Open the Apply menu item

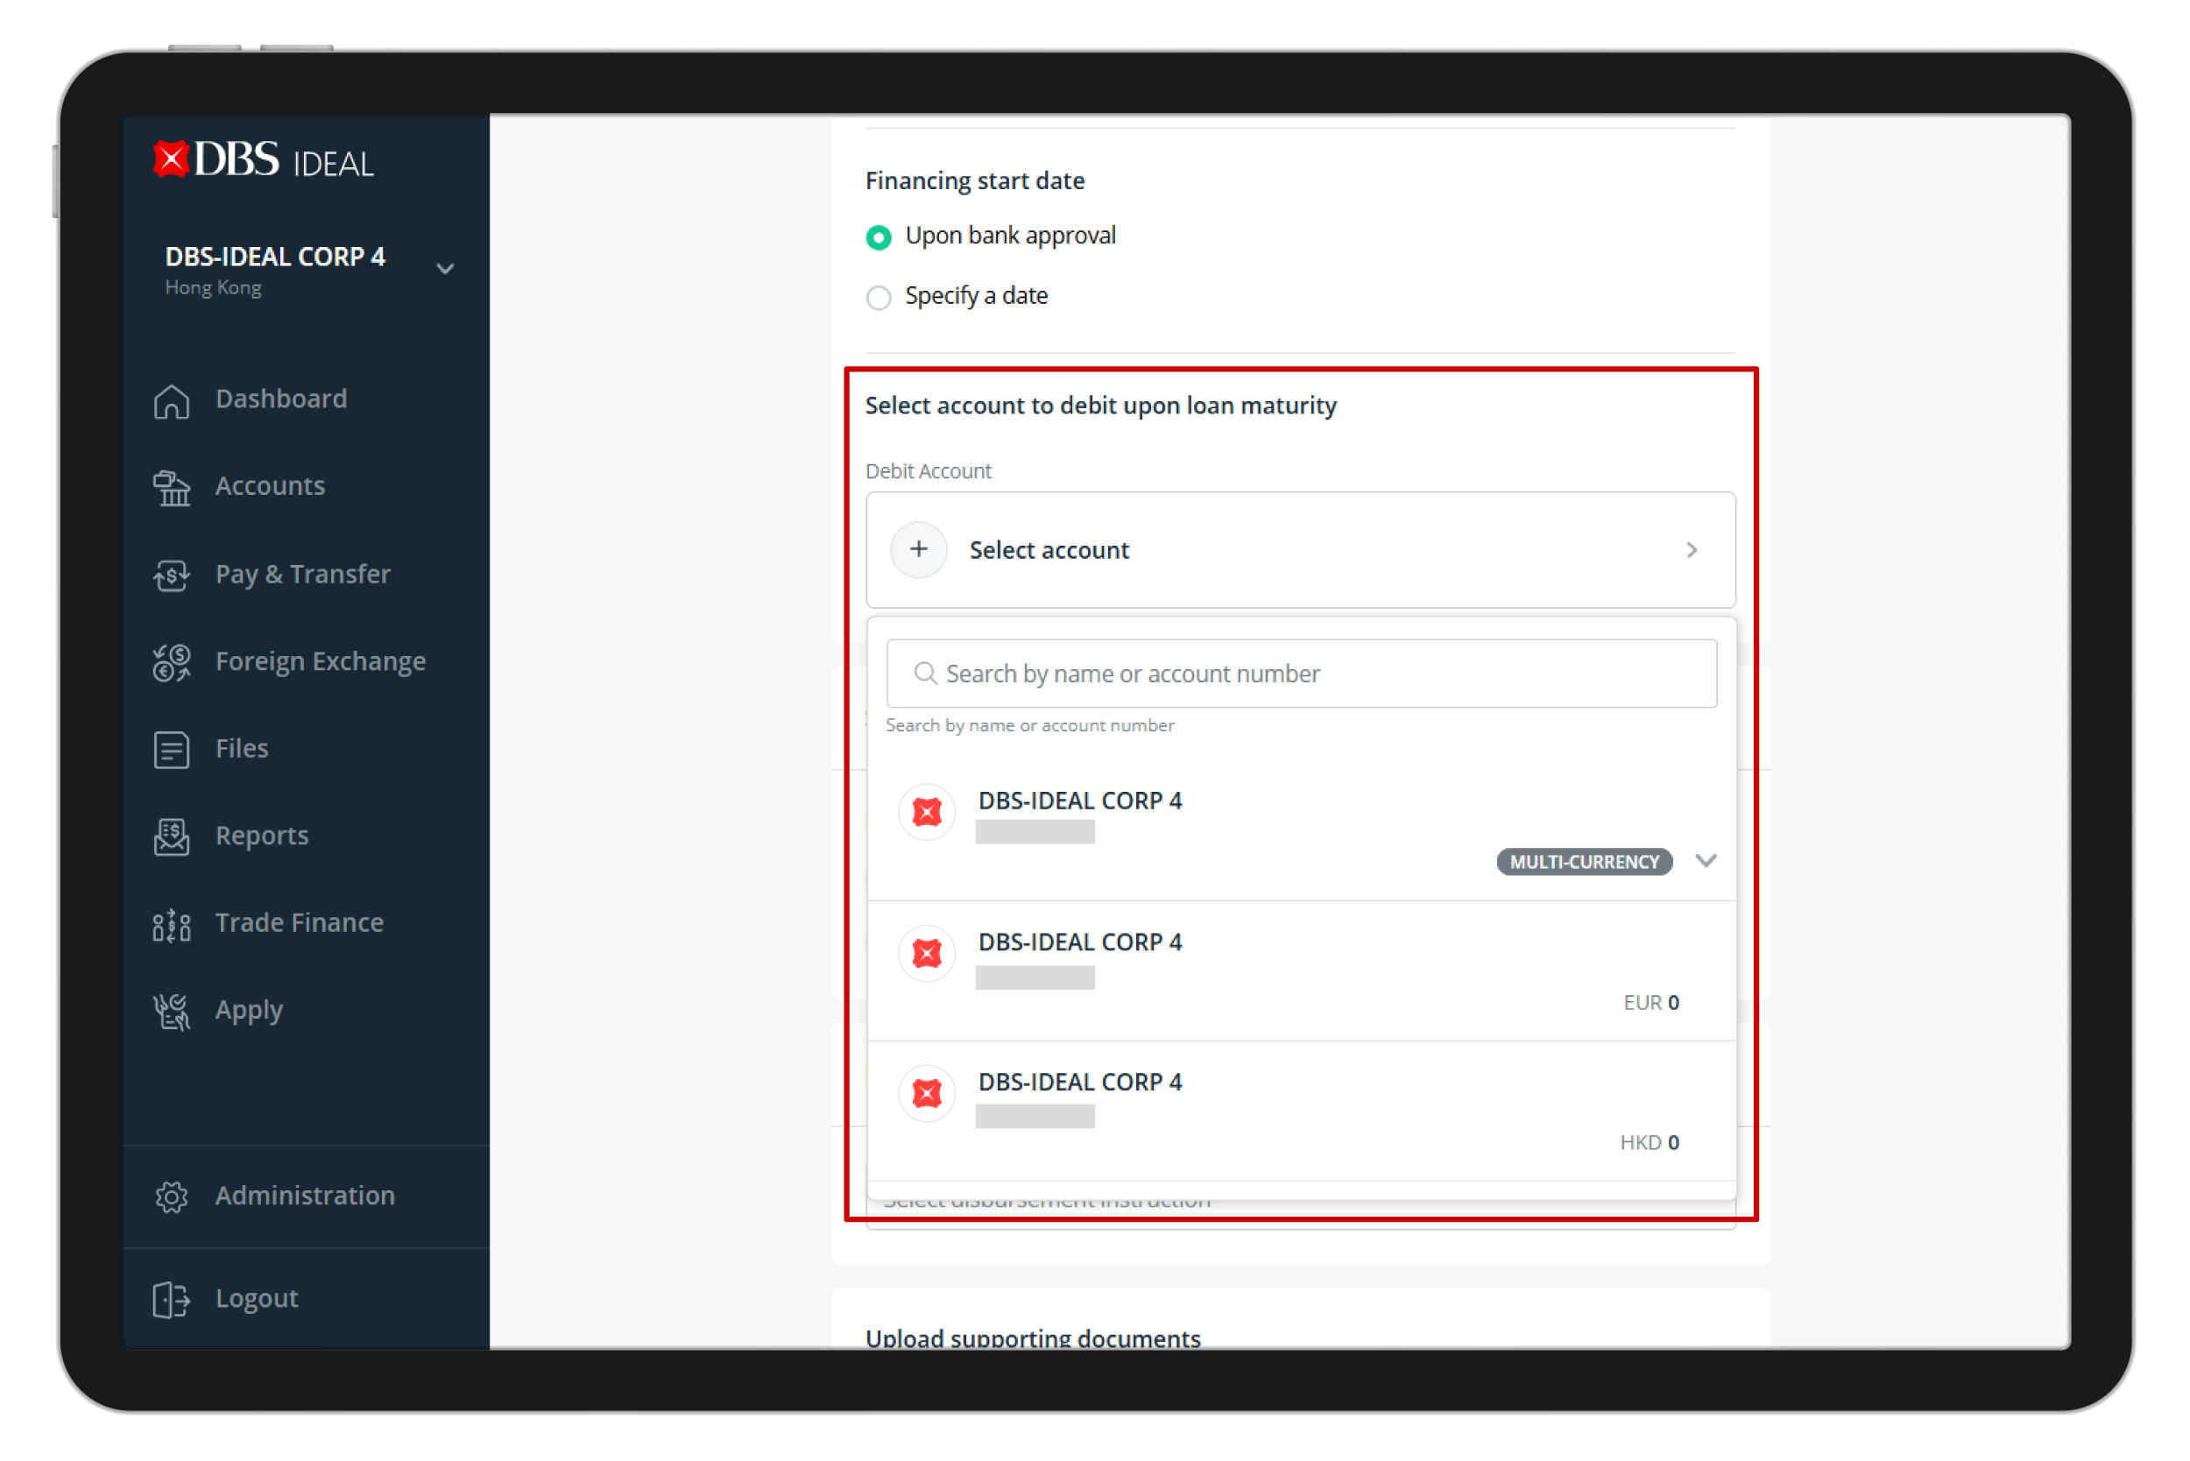pyautogui.click(x=249, y=1011)
